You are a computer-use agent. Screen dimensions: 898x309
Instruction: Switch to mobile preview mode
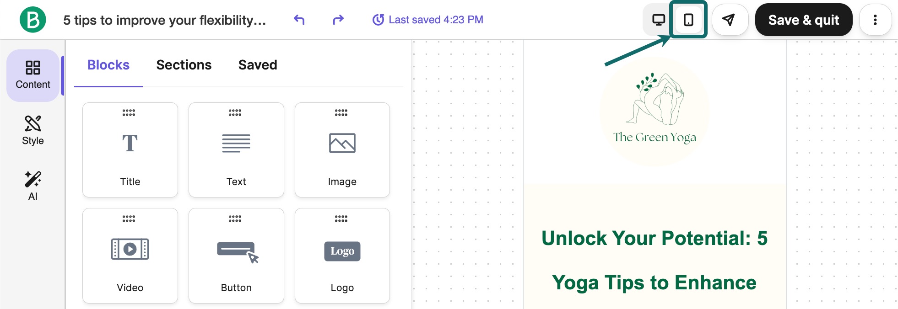[688, 20]
